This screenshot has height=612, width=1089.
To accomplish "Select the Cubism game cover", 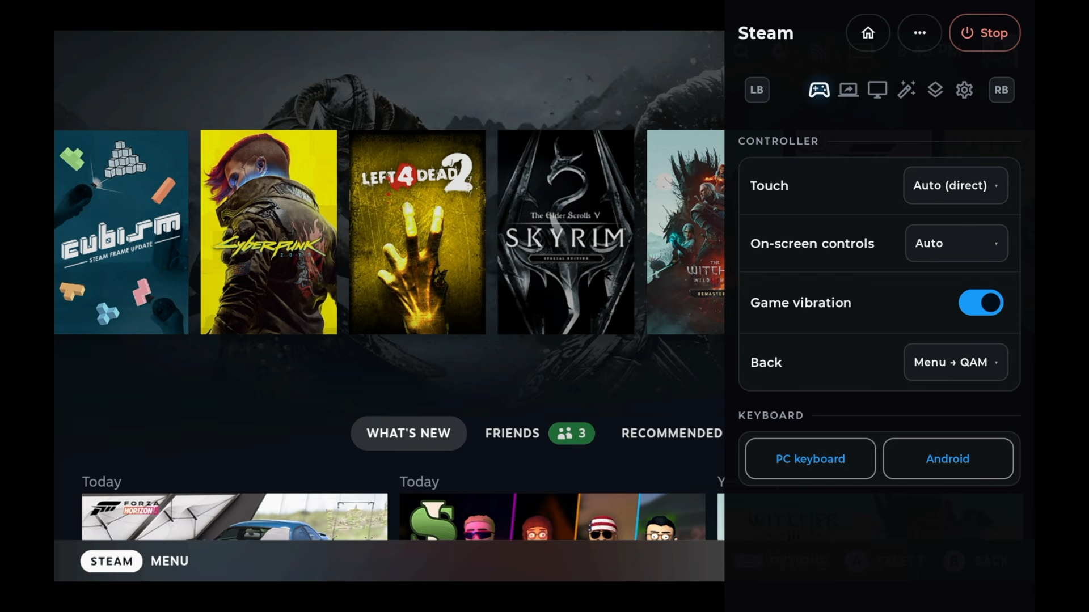I will (121, 232).
